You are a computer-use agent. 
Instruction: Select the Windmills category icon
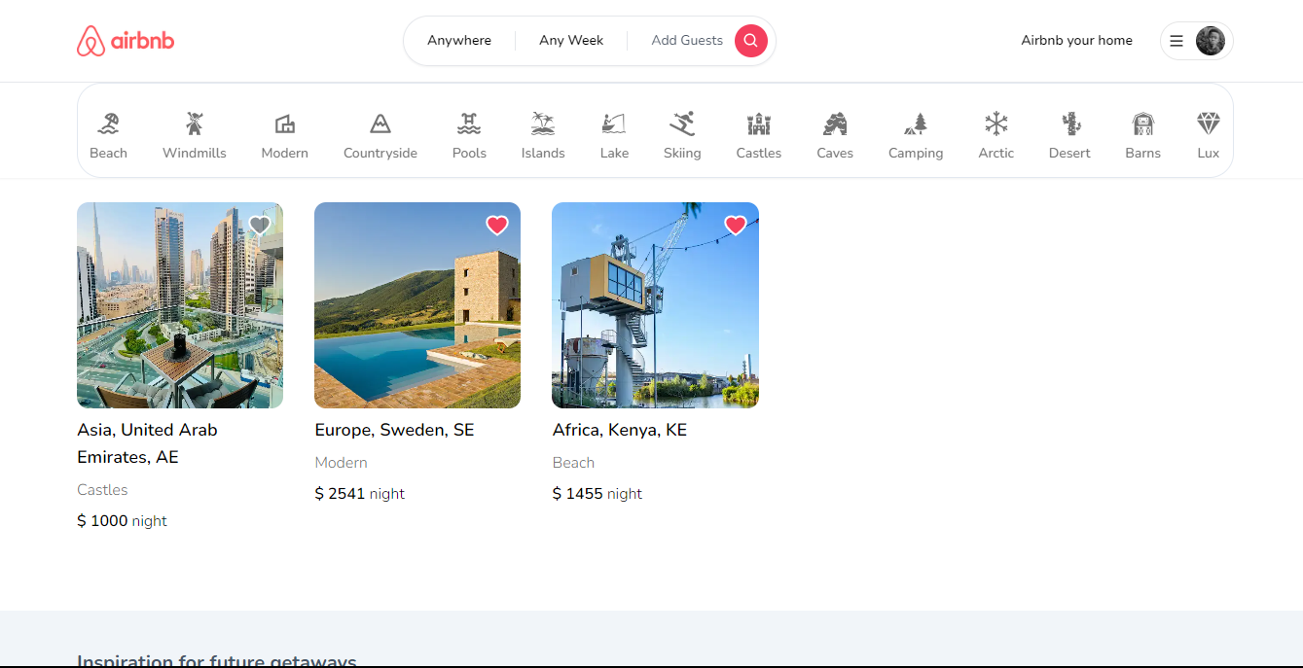click(x=194, y=123)
